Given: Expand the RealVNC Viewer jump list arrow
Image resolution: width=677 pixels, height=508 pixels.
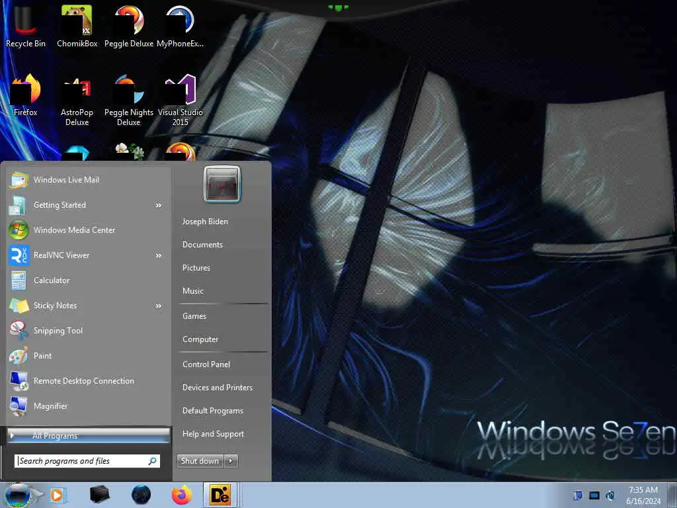Looking at the screenshot, I should (x=159, y=256).
